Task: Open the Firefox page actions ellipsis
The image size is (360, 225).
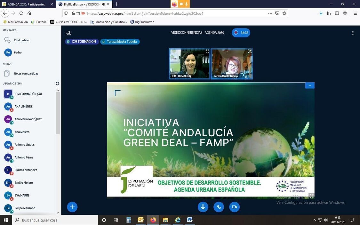Action: click(270, 13)
